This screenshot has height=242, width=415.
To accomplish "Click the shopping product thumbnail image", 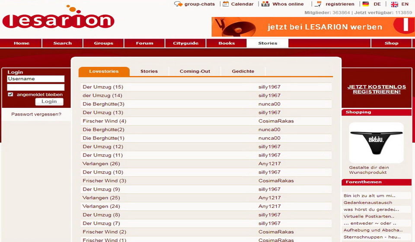I will 376,142.
